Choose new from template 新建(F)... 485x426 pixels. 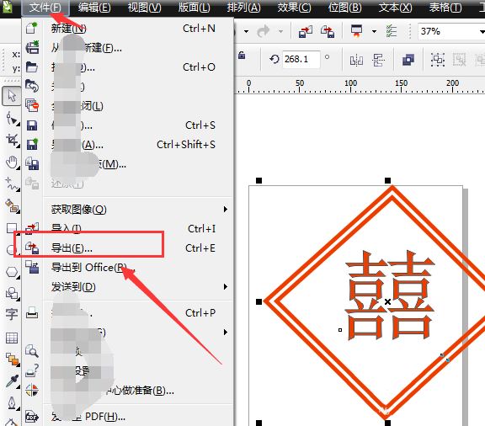127,48
